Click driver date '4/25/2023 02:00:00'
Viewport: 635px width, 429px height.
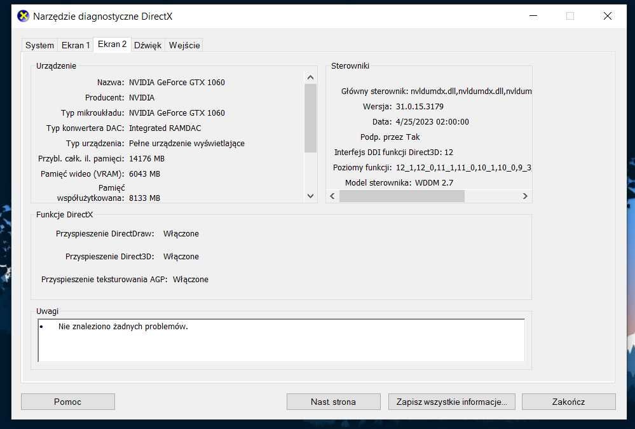point(432,122)
